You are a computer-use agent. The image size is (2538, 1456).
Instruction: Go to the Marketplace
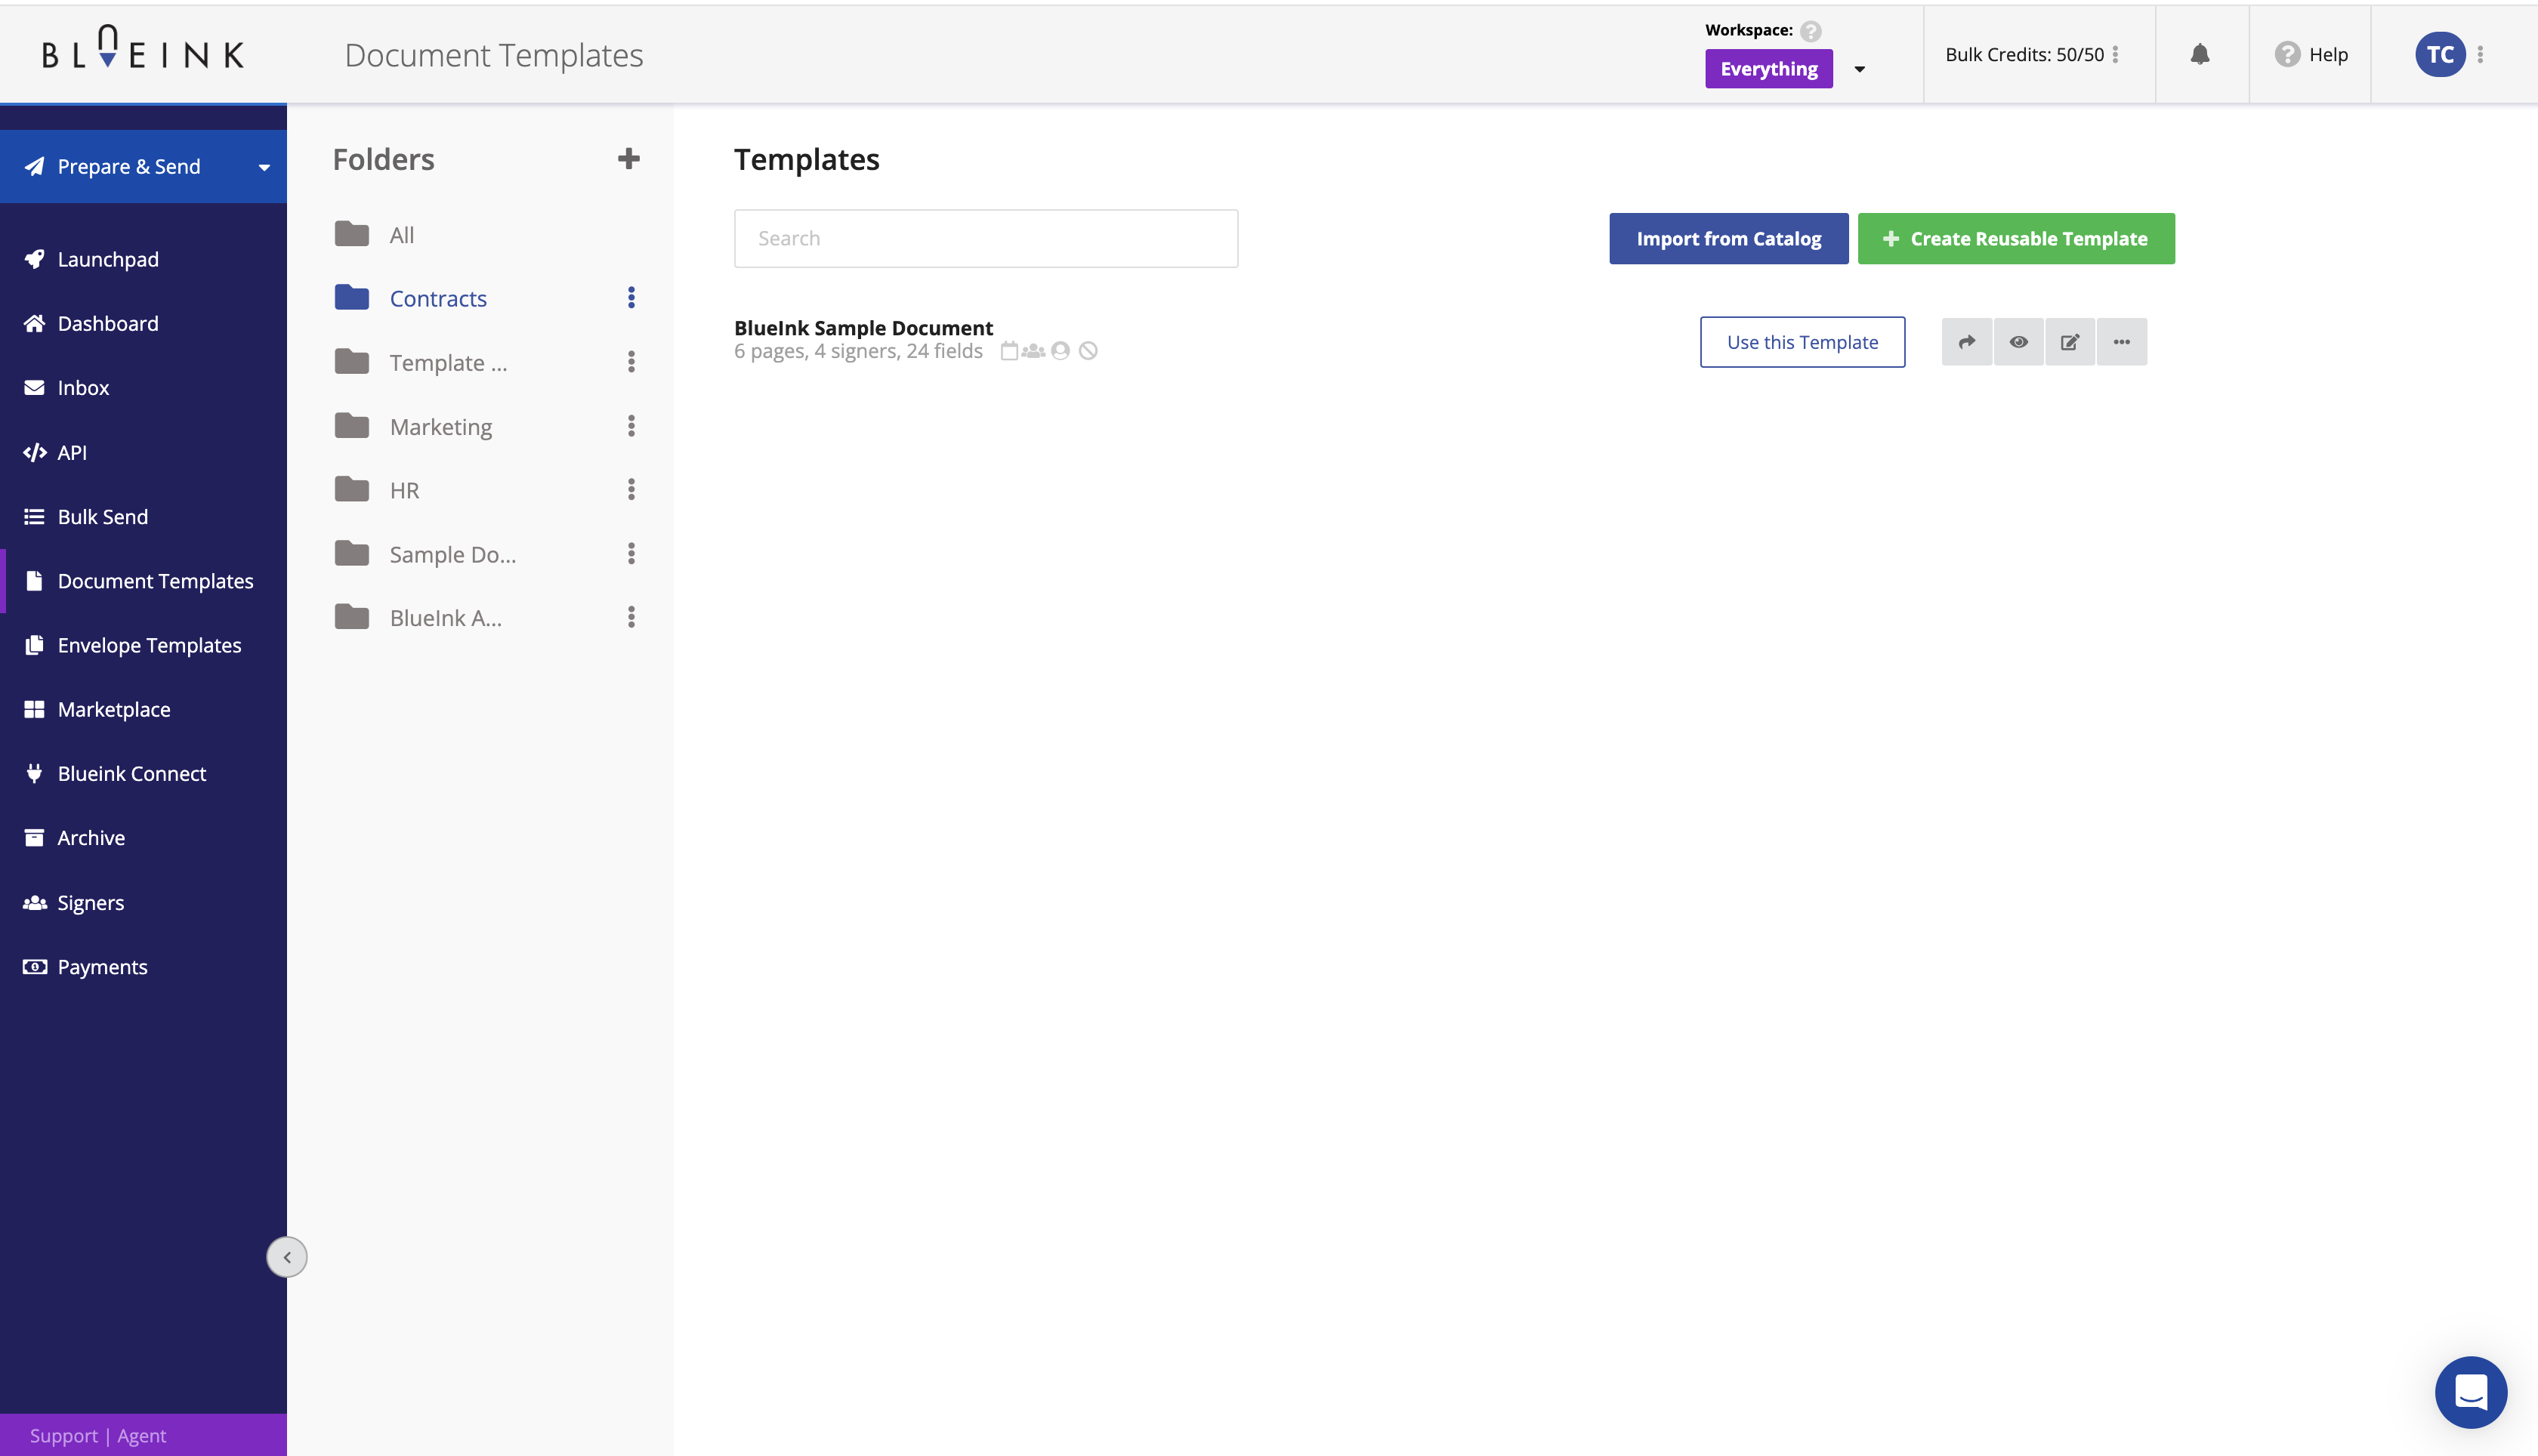coord(113,709)
